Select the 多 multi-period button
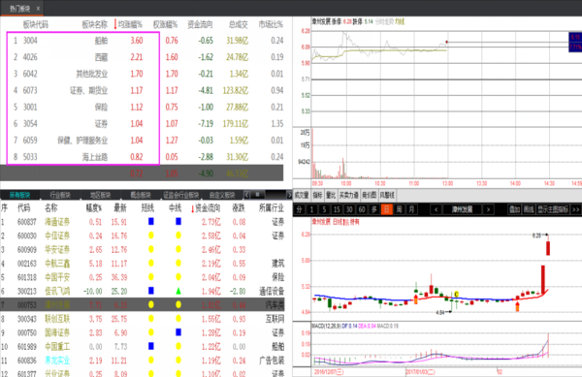The width and height of the screenshot is (582, 377). 374,209
